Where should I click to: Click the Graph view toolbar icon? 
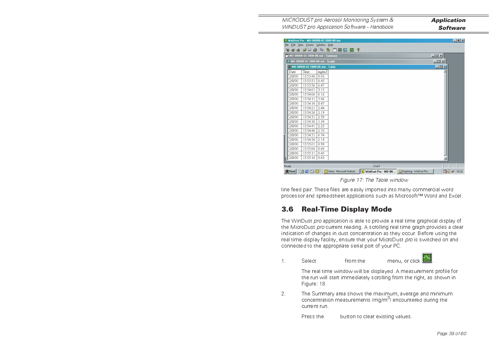[x=345, y=50]
